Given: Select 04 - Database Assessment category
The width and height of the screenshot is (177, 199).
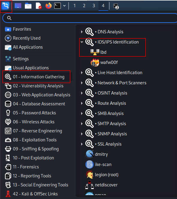Looking at the screenshot, I should (x=35, y=104).
